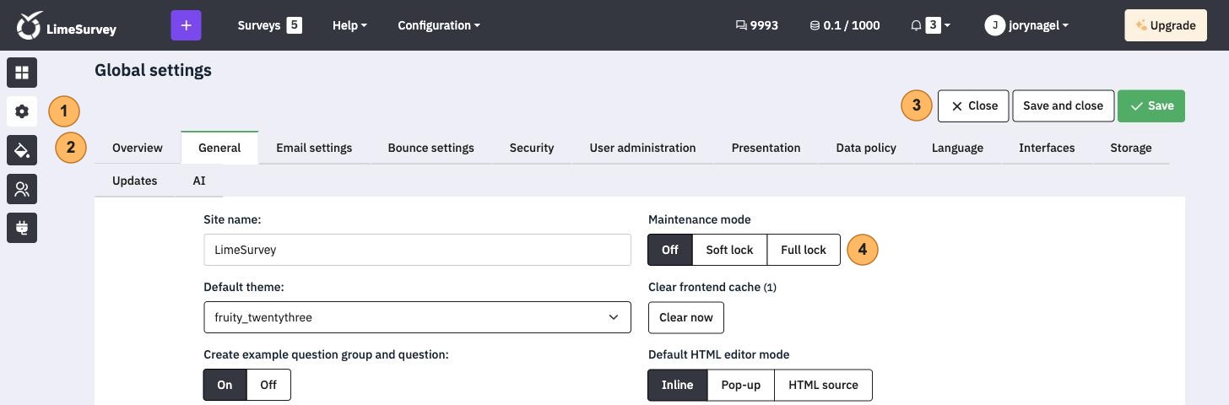
Task: Set Maintenance mode to Soft lock
Action: click(x=729, y=250)
